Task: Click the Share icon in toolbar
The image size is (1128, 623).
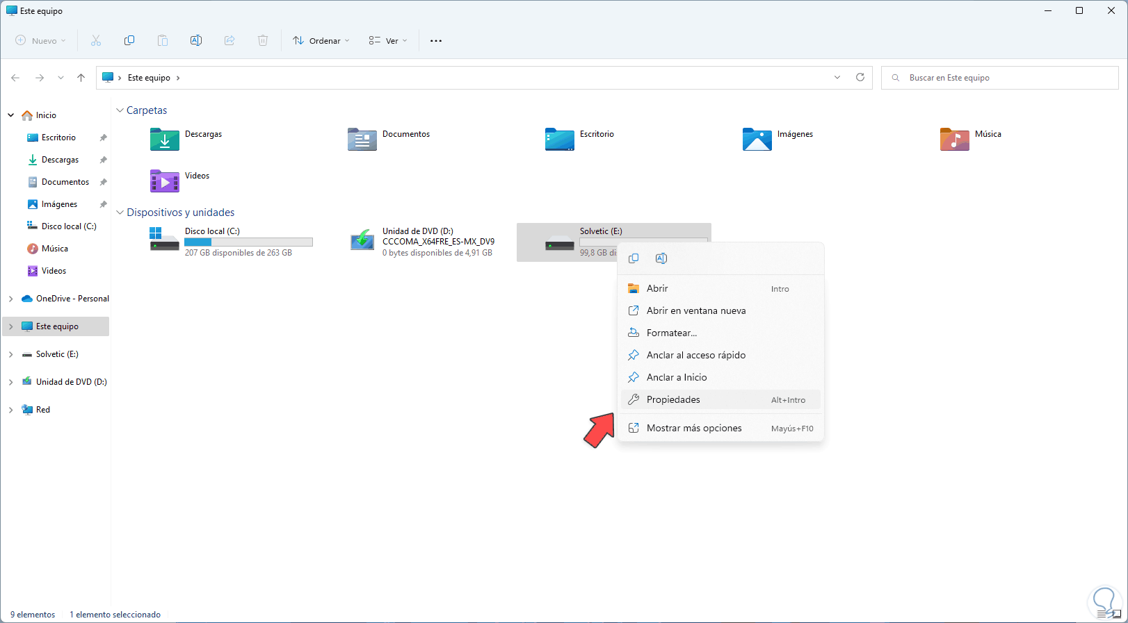Action: point(229,41)
